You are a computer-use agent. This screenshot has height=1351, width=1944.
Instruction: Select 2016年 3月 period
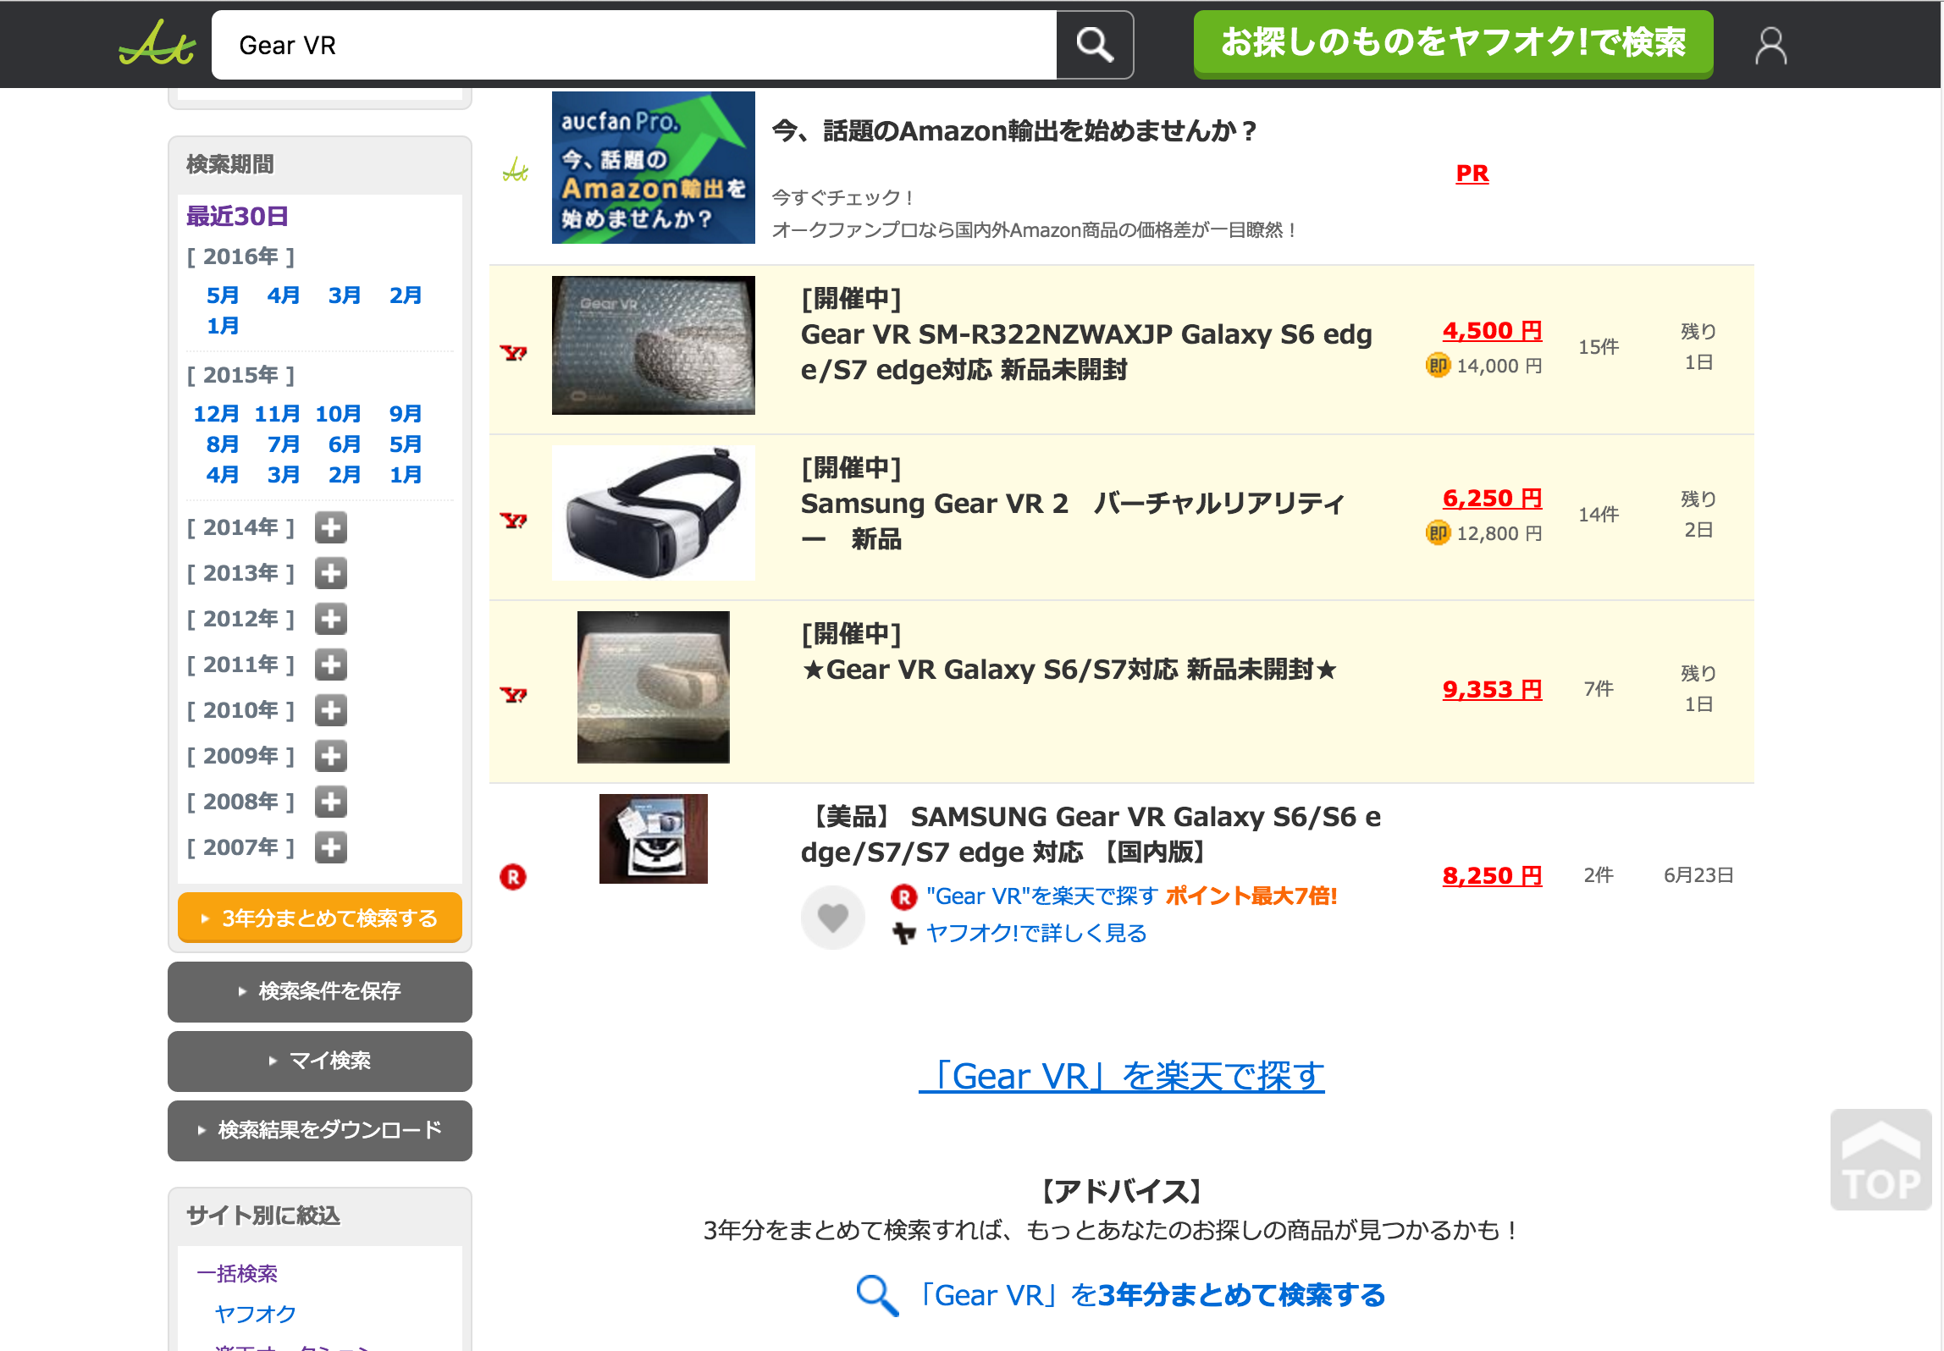click(344, 295)
